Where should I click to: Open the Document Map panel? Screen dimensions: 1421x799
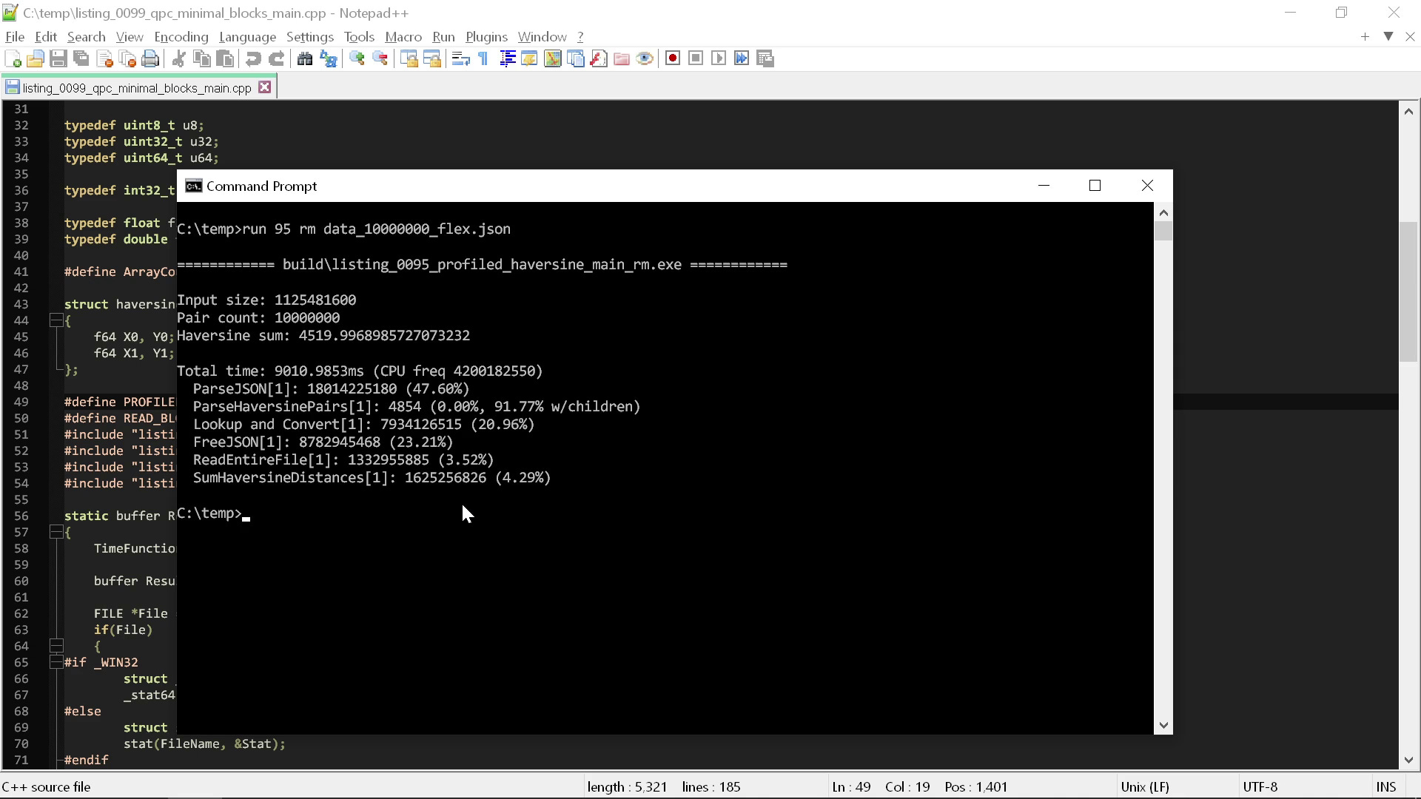pos(553,58)
